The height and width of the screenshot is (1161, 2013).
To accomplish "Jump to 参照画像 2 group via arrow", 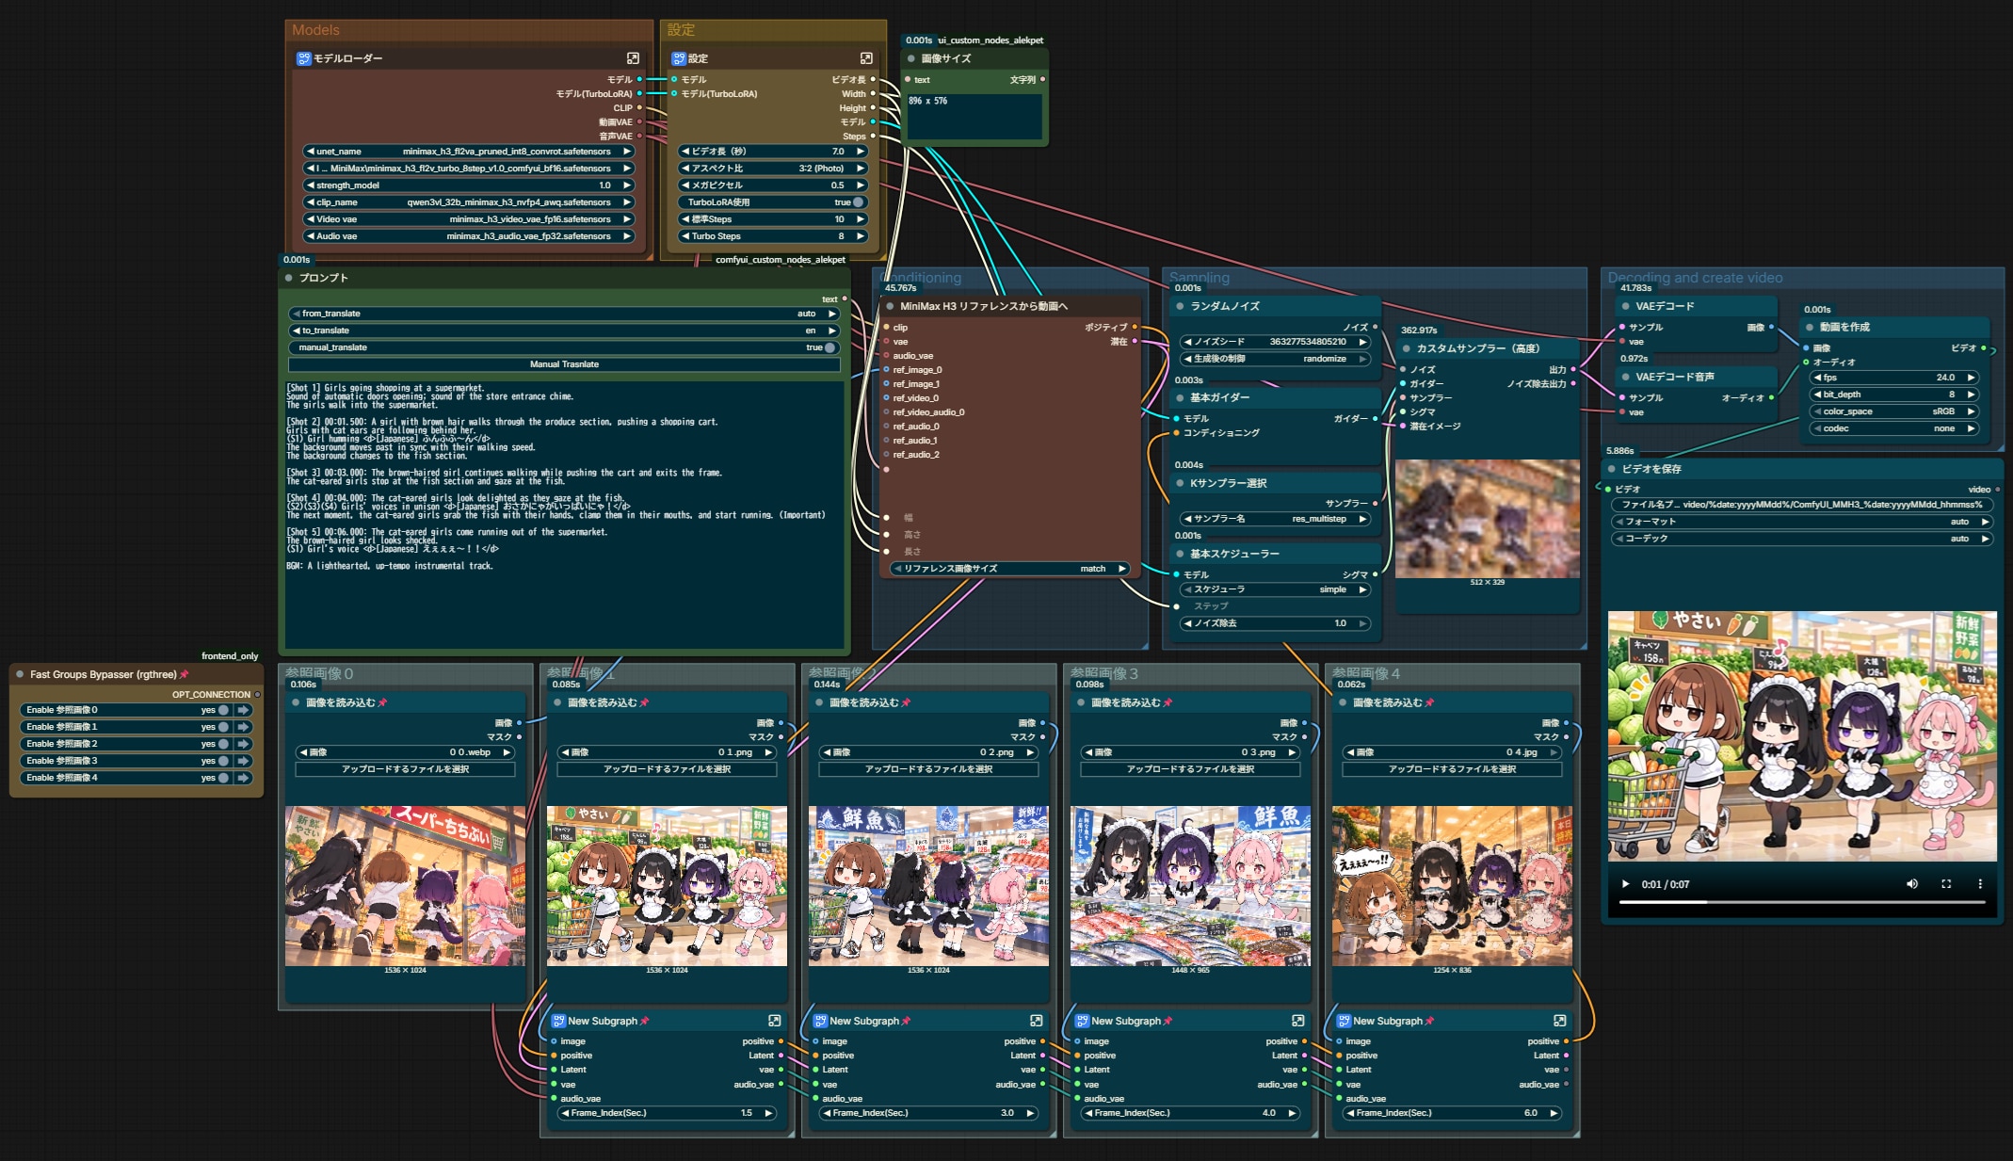I will (244, 744).
